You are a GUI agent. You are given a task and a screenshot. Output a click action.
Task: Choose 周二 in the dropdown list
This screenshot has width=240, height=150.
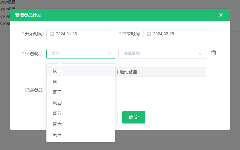[57, 82]
